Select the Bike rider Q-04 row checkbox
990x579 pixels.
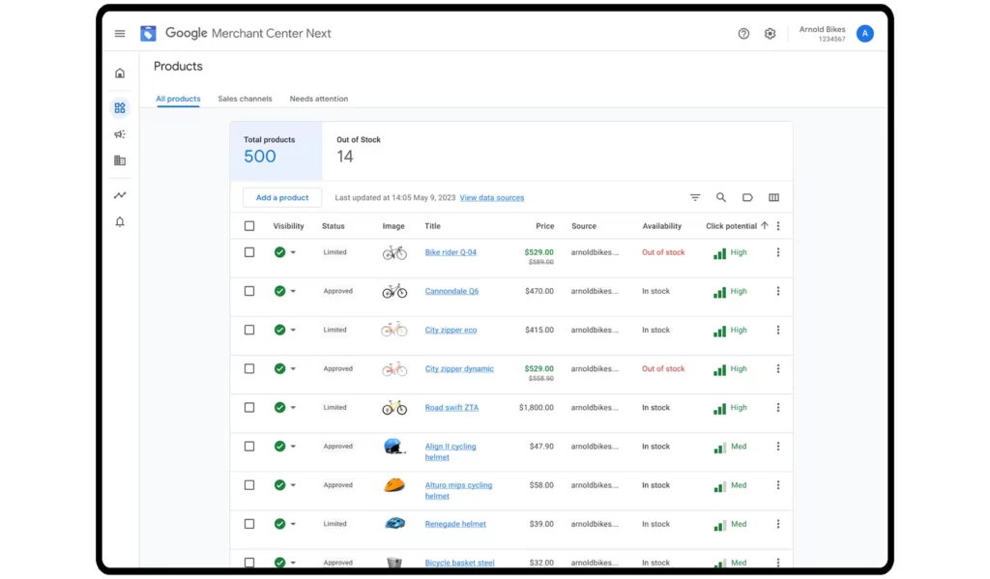click(x=249, y=252)
